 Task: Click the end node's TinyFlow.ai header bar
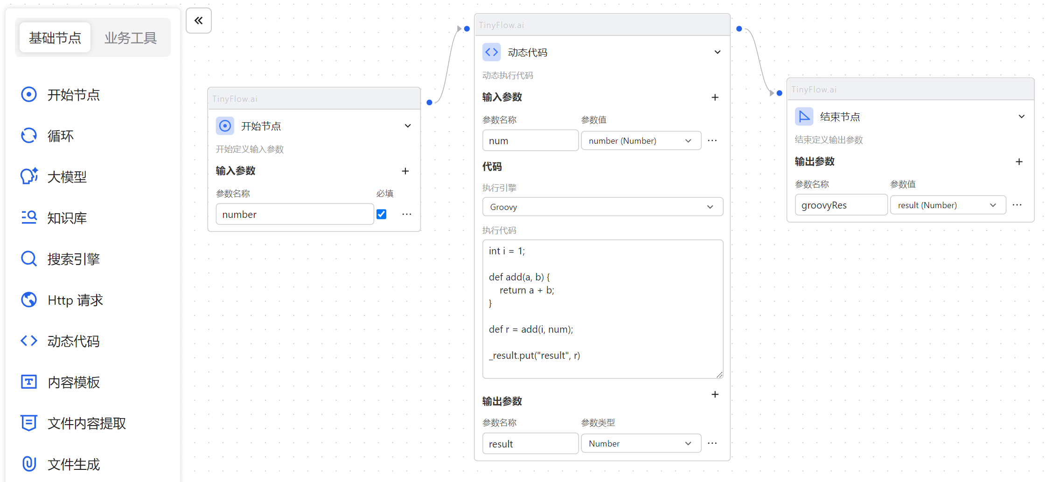tap(910, 89)
